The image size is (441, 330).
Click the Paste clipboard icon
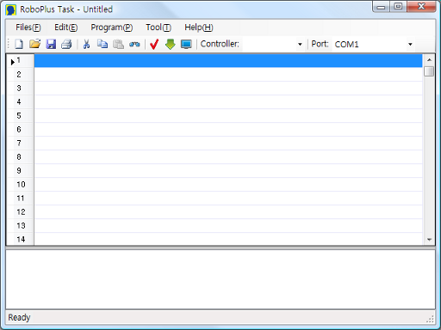tap(118, 44)
